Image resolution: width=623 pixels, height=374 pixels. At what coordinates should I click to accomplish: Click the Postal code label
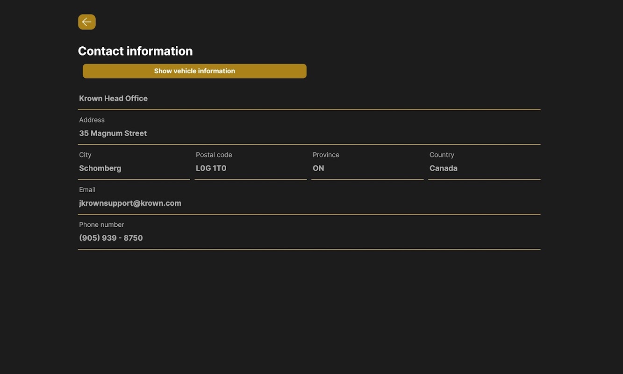pyautogui.click(x=214, y=155)
